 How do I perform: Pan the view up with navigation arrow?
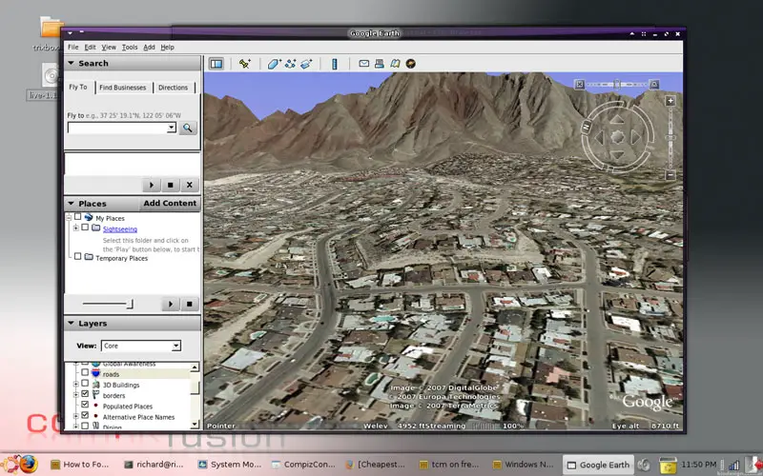617,119
